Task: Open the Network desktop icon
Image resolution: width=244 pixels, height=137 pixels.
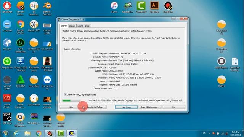Action: [x=7, y=44]
